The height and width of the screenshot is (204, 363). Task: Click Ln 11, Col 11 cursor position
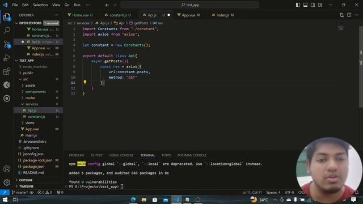click(x=252, y=193)
